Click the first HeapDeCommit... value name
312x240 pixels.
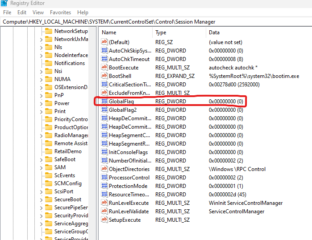click(x=130, y=118)
